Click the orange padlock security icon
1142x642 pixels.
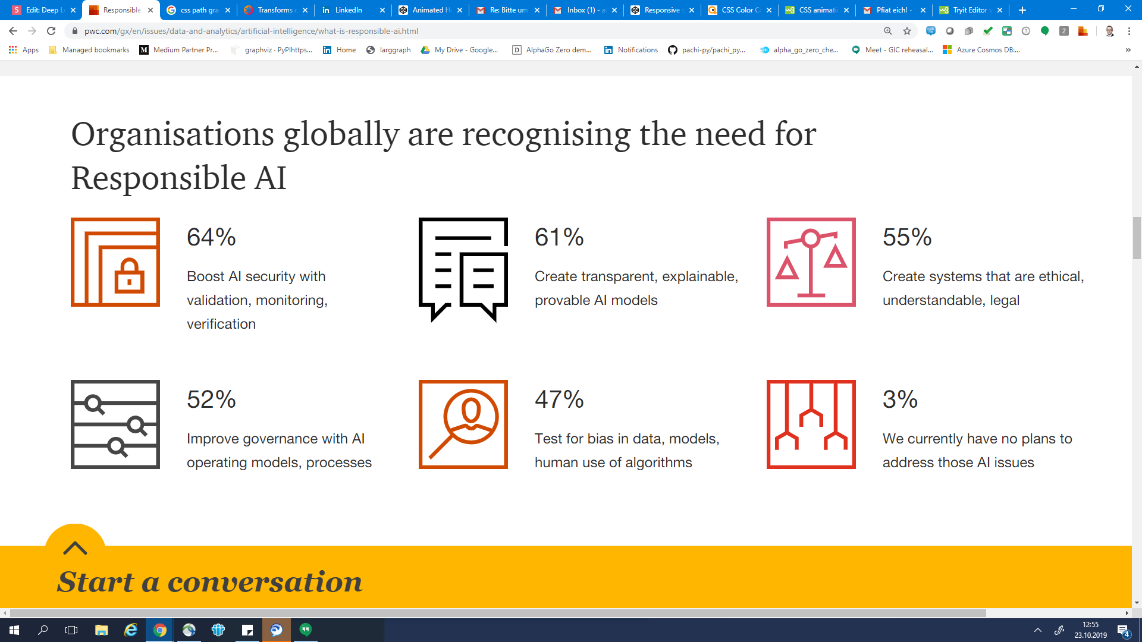pyautogui.click(x=115, y=262)
